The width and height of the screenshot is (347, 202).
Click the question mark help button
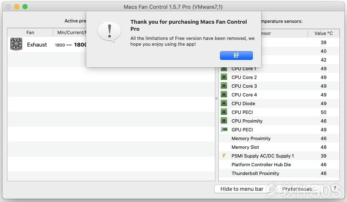click(335, 188)
